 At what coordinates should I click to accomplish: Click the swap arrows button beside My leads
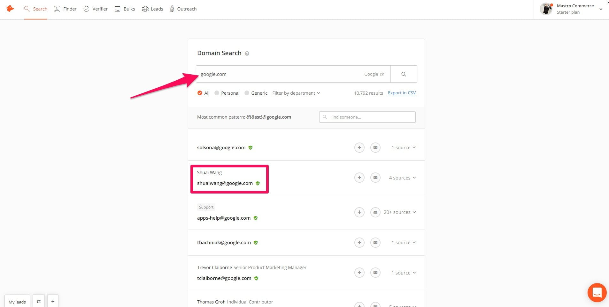[39, 301]
